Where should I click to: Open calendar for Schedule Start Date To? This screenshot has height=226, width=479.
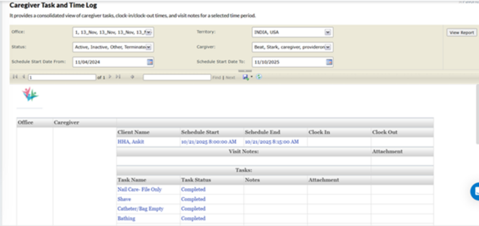pos(329,62)
